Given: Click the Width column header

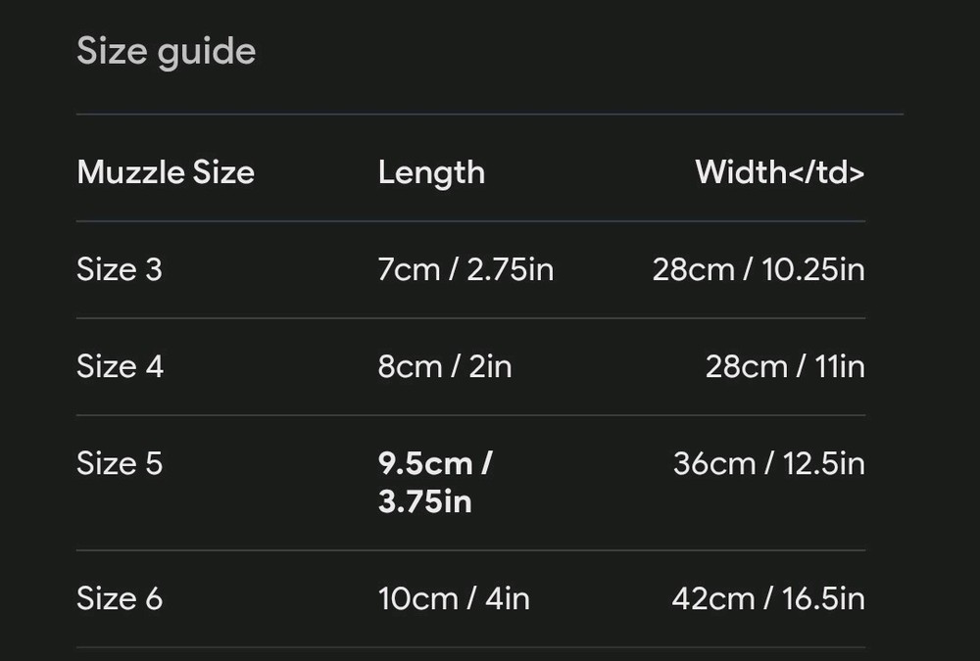Looking at the screenshot, I should [779, 172].
